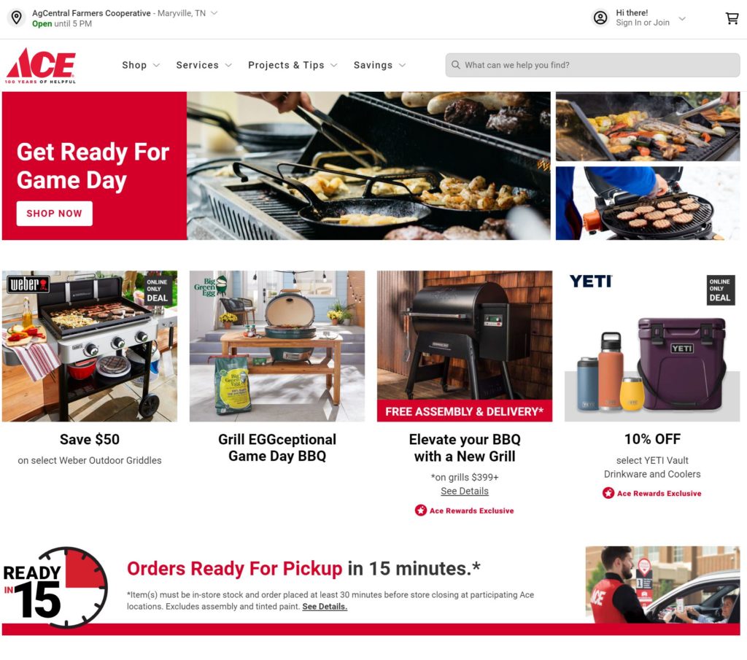Click the store location pin icon
The image size is (747, 660).
pyautogui.click(x=17, y=18)
